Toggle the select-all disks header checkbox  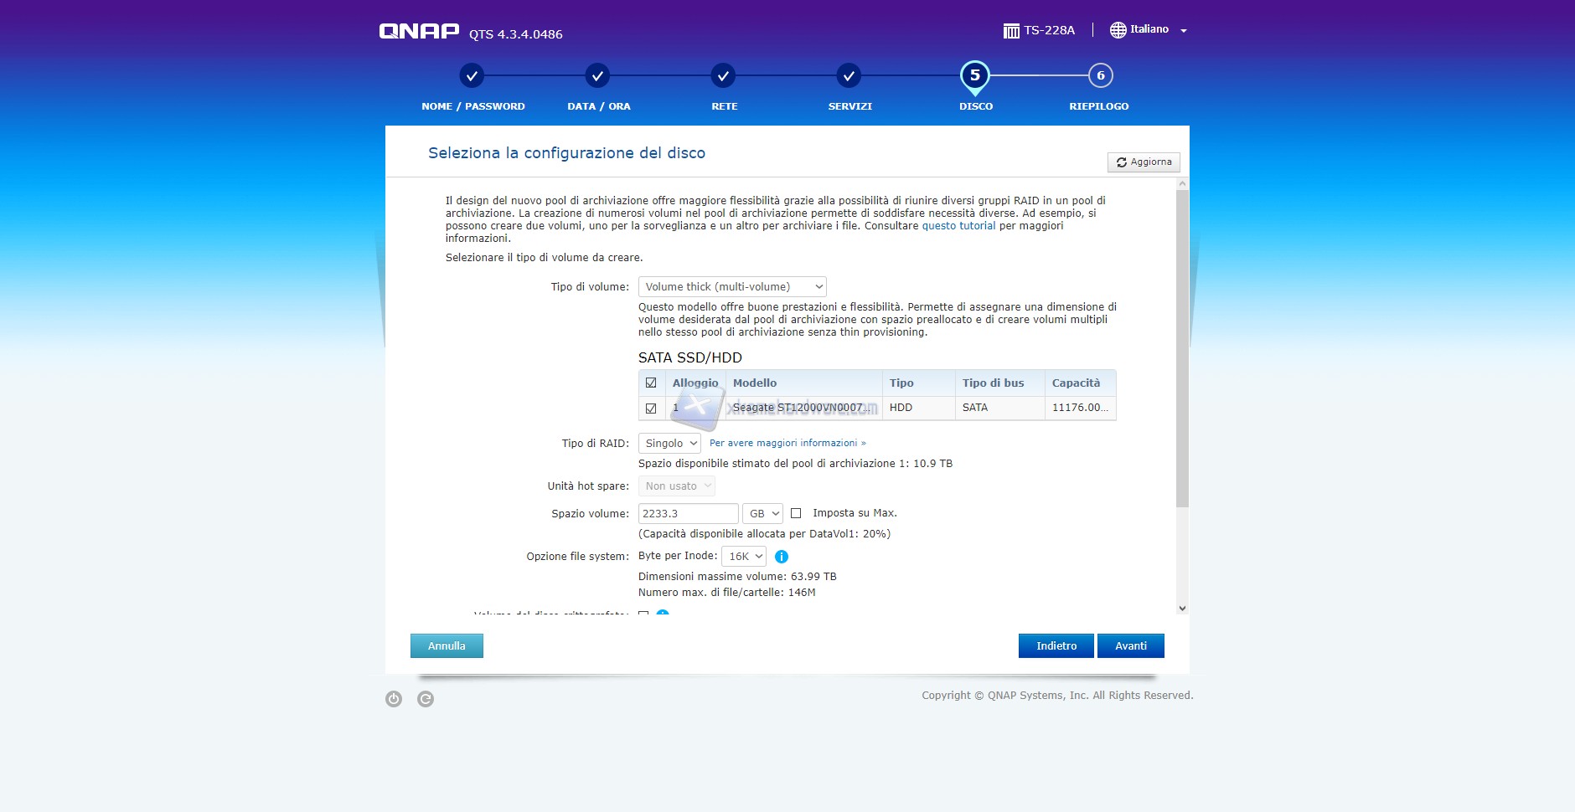pyautogui.click(x=651, y=383)
